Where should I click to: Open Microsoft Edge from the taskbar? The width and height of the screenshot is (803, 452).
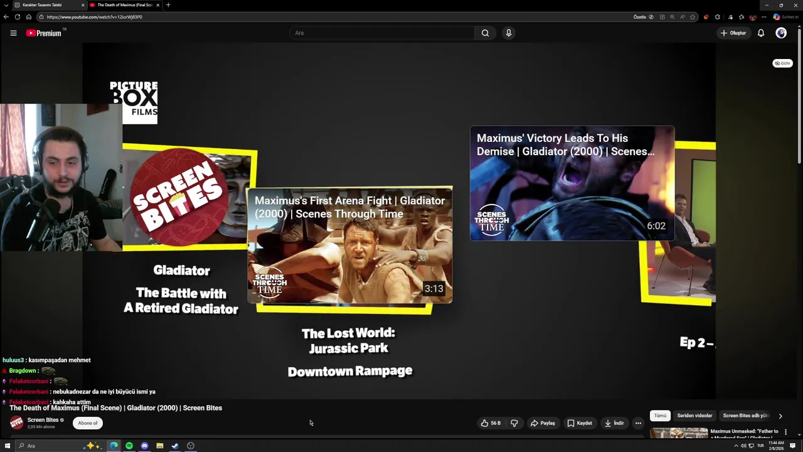click(114, 446)
